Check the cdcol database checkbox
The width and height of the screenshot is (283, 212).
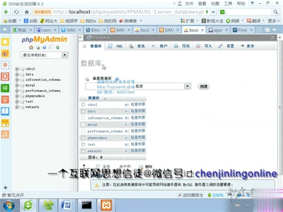83,104
